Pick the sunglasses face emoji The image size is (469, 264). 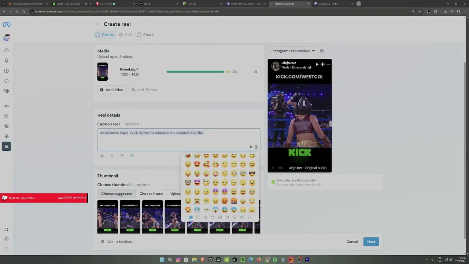pos(252,173)
